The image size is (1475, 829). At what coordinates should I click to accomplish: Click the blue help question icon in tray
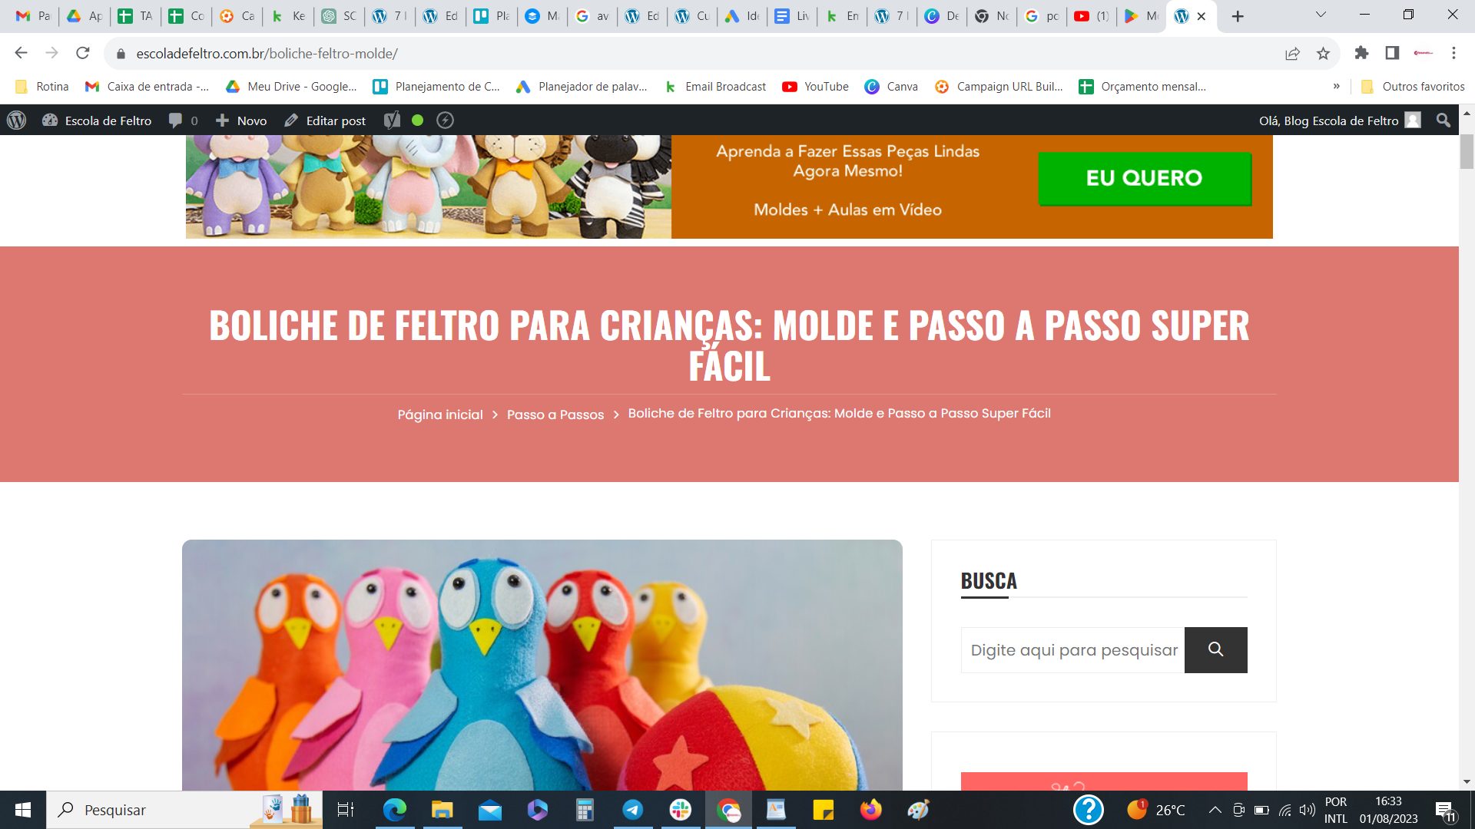pos(1089,810)
